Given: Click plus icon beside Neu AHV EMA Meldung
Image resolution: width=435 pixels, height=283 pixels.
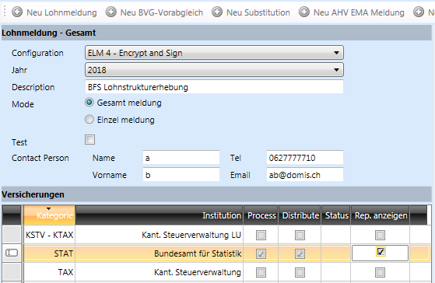Looking at the screenshot, I should 304,12.
